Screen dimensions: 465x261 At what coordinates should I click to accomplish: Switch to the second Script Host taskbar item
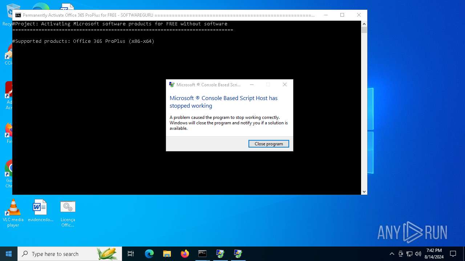238,254
